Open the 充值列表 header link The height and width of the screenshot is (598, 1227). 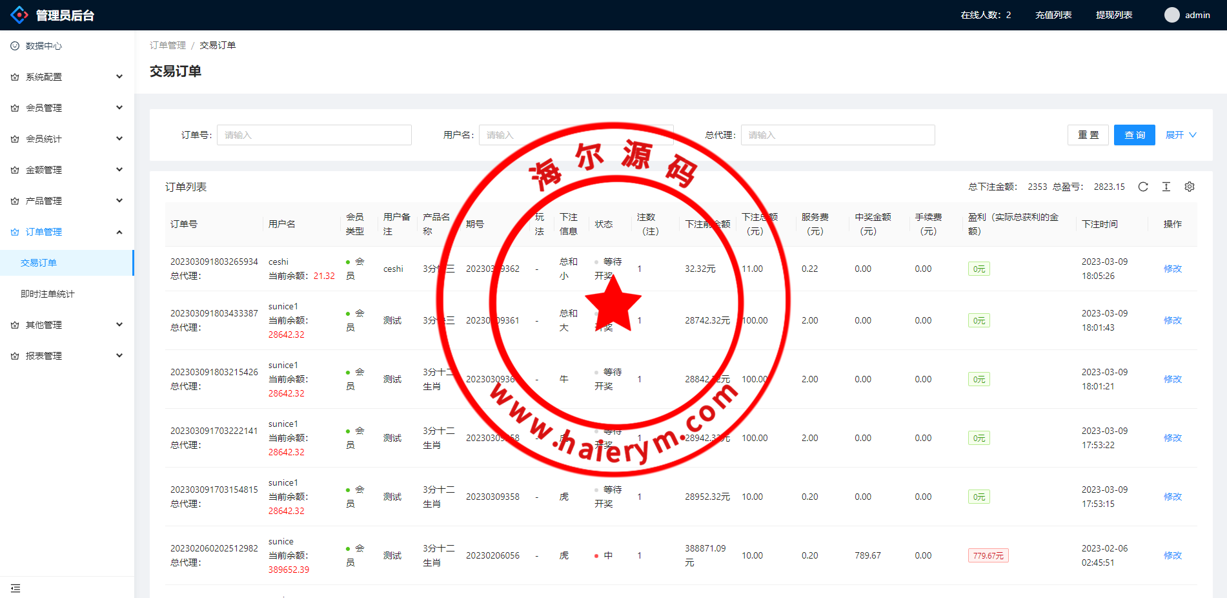pos(1053,15)
